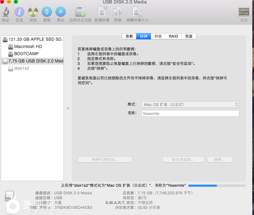Viewport: 254px width, 215px height.
Task: Click the Mount (装载) toolbar icon
Action: (47, 12)
